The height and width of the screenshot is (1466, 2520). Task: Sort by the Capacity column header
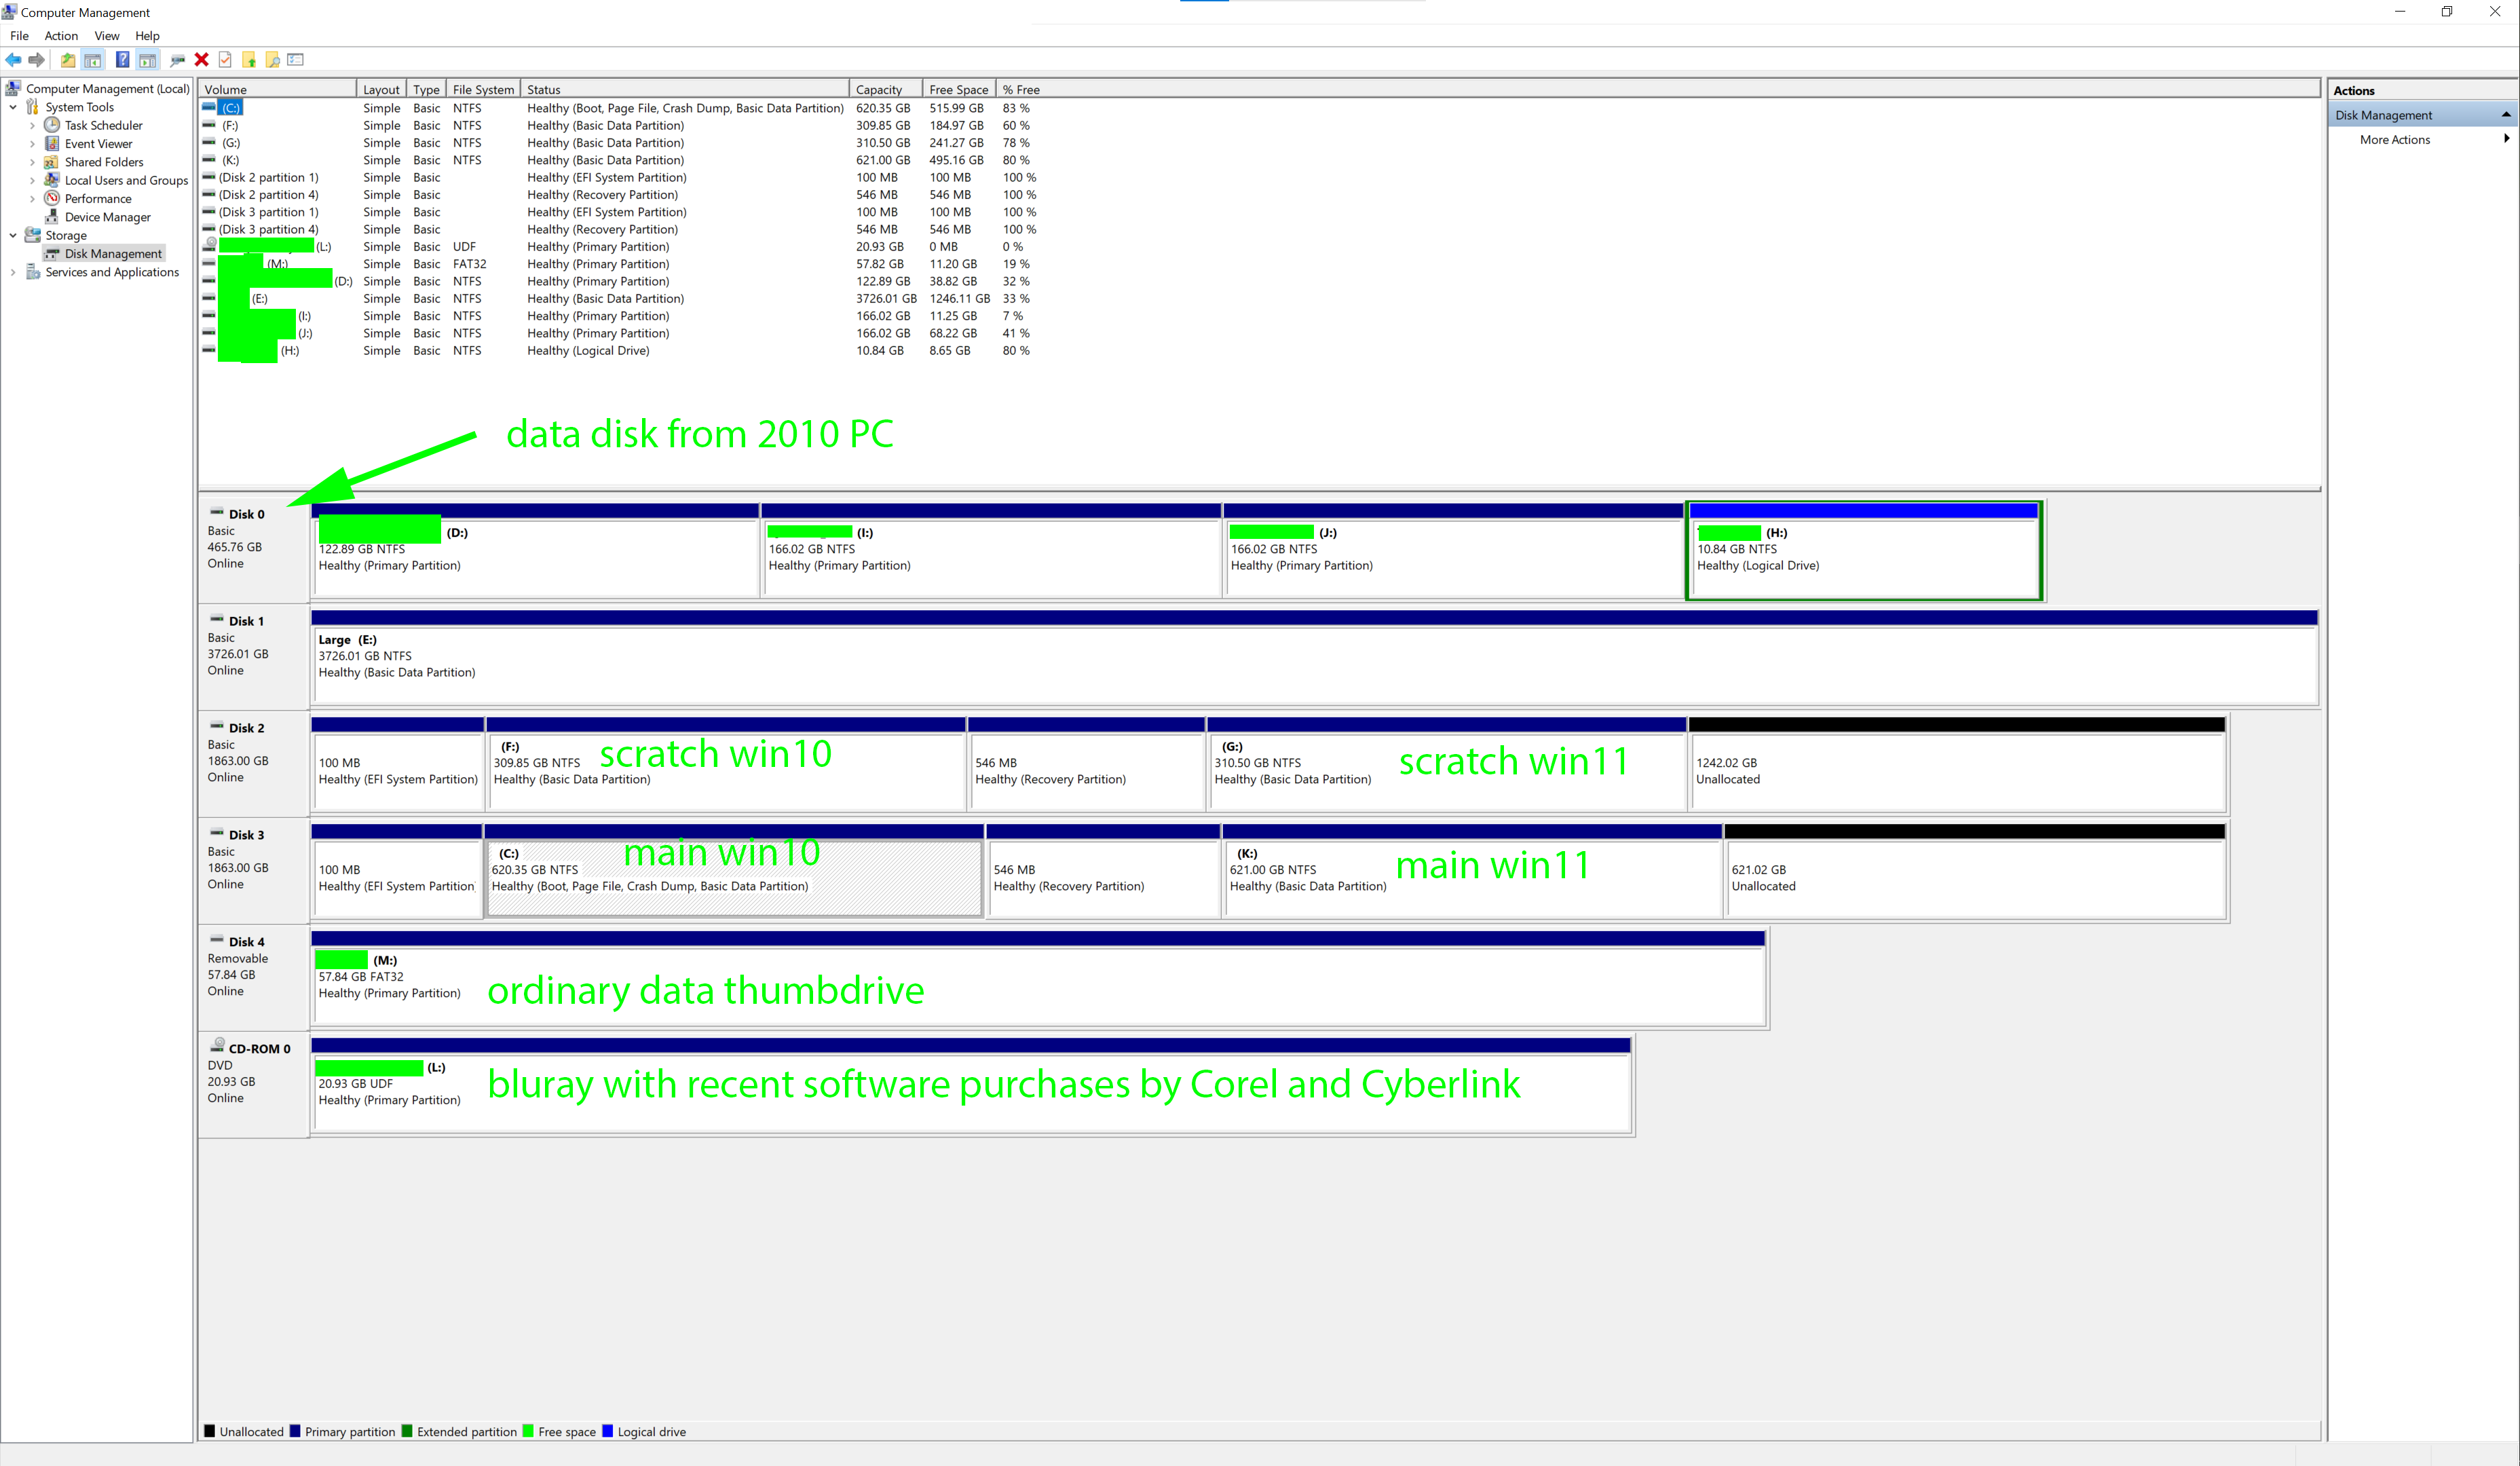(886, 90)
